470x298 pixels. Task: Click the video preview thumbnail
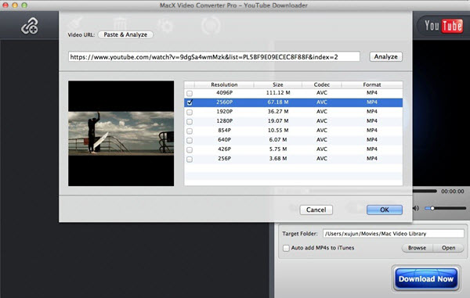click(121, 134)
